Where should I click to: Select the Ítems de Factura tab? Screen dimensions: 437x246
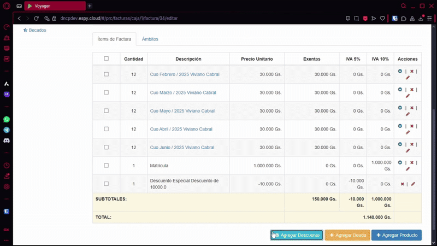[114, 39]
